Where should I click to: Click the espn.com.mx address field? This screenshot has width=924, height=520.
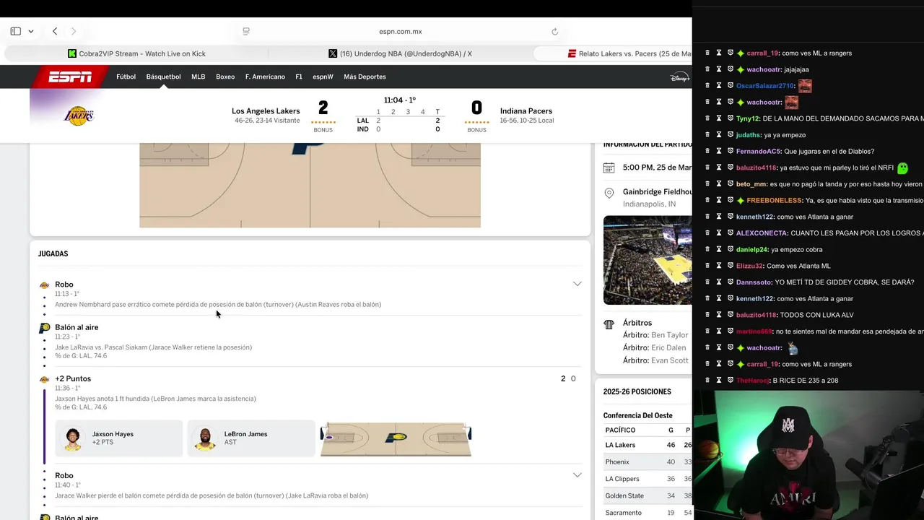tap(401, 31)
